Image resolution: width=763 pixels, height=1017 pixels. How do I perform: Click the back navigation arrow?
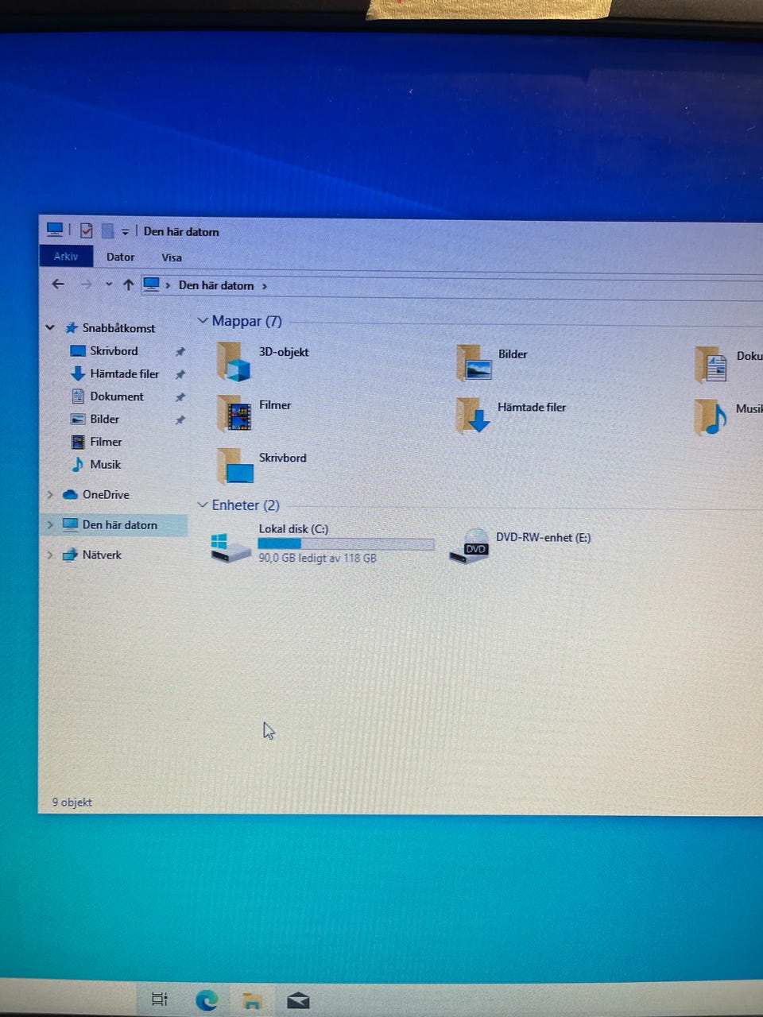(58, 284)
